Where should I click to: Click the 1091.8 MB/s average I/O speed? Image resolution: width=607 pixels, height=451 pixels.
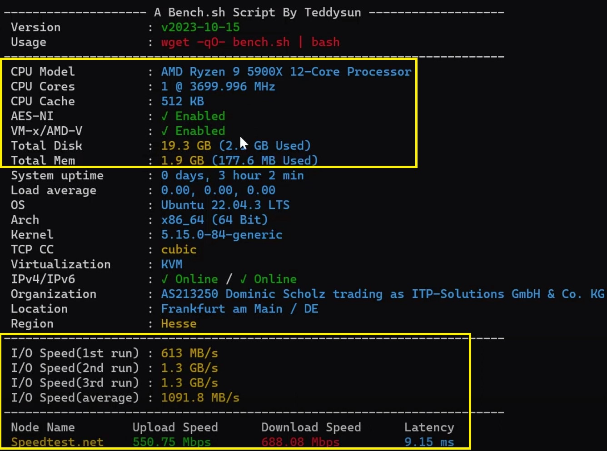tap(200, 398)
